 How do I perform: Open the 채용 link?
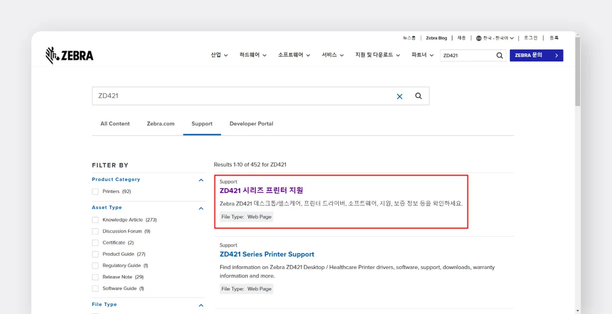[x=461, y=38]
